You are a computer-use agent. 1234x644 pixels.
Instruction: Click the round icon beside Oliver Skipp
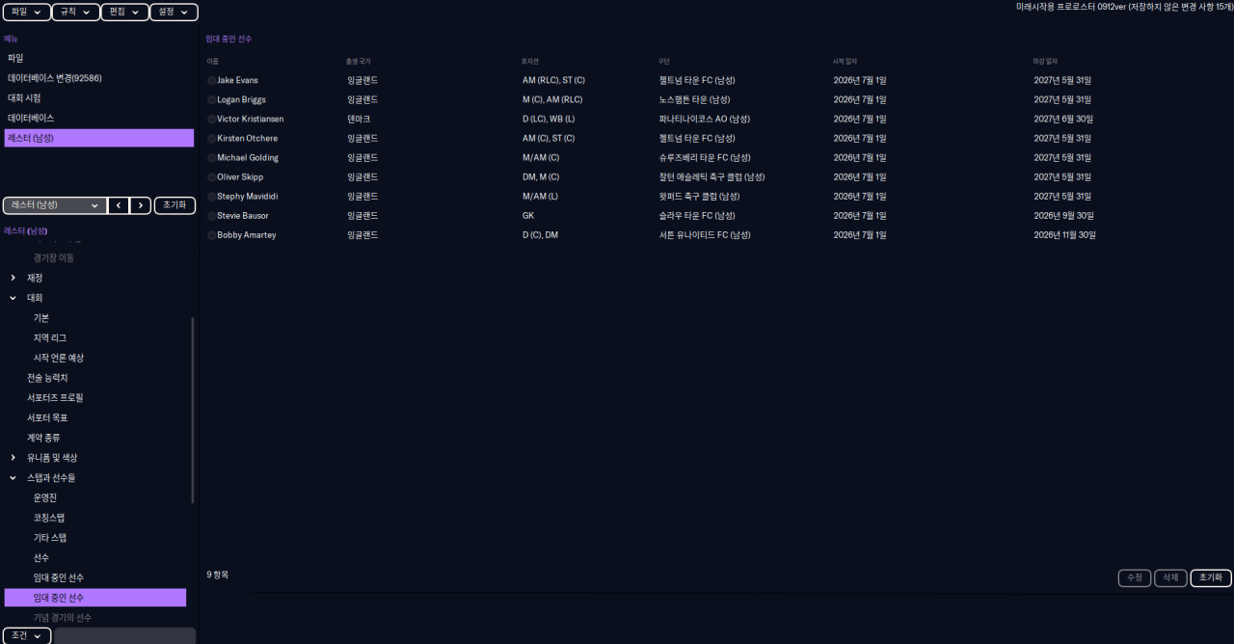coord(211,177)
